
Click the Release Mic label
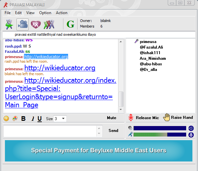tap(147, 118)
